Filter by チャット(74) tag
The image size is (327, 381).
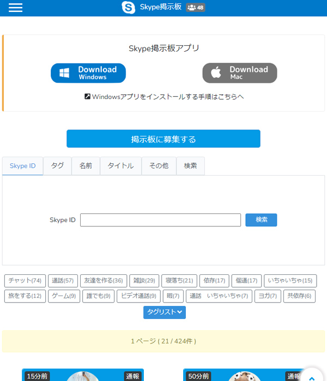click(x=25, y=281)
